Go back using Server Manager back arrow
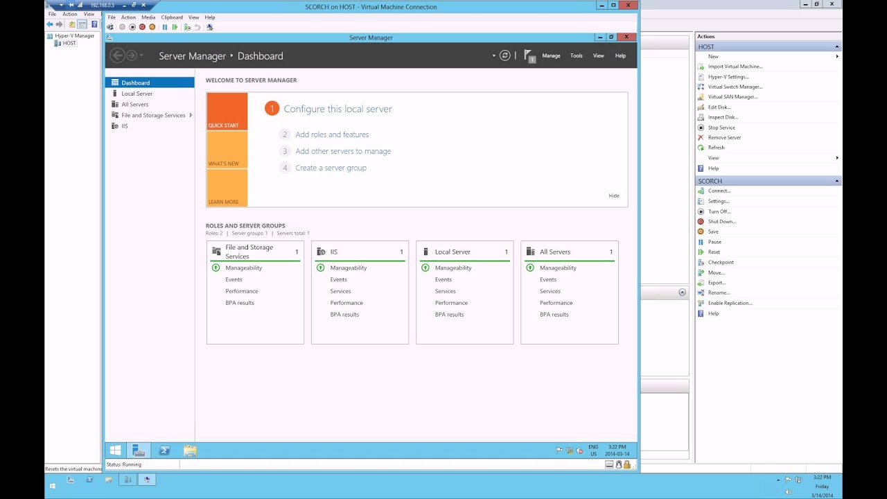 tap(117, 55)
